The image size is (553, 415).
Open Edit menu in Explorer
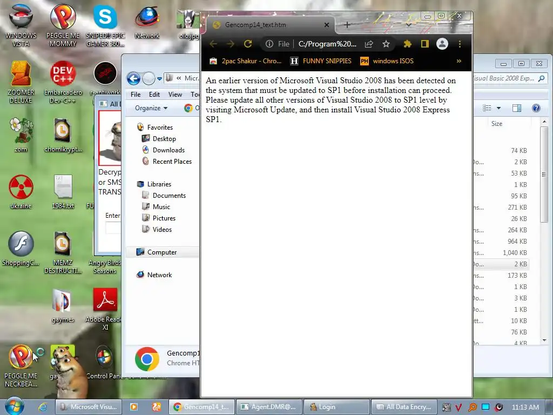click(154, 94)
